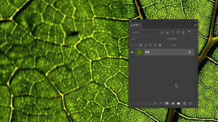Viewport: 218px width, 122px height.
Task: Lock artboard nesting icon
Action: coord(155,45)
